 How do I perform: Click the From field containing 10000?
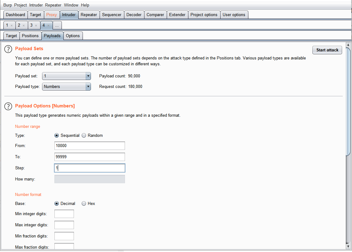pos(90,146)
